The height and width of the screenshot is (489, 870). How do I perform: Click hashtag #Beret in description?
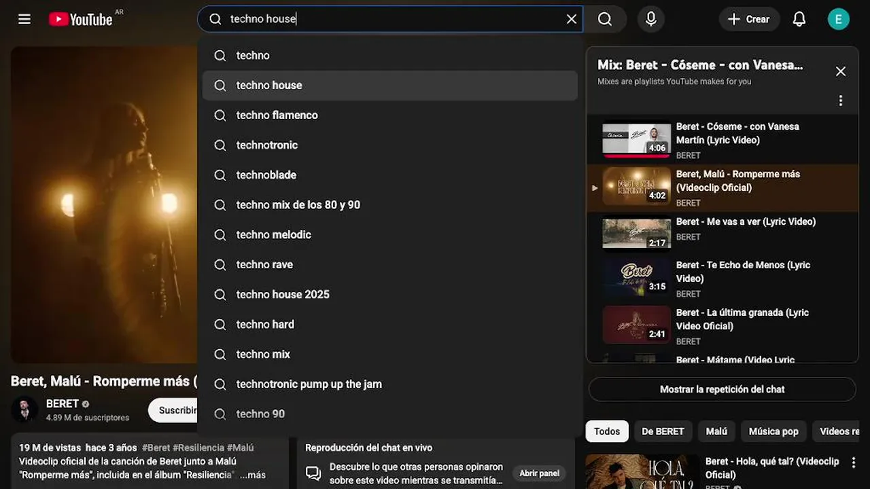(156, 448)
